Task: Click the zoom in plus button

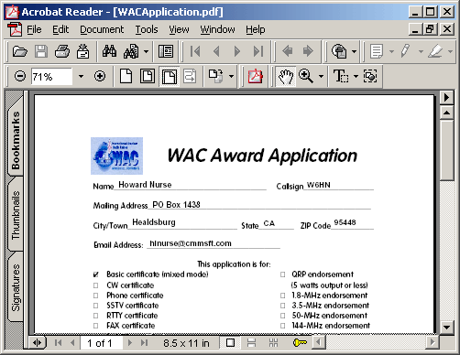Action: [x=100, y=76]
